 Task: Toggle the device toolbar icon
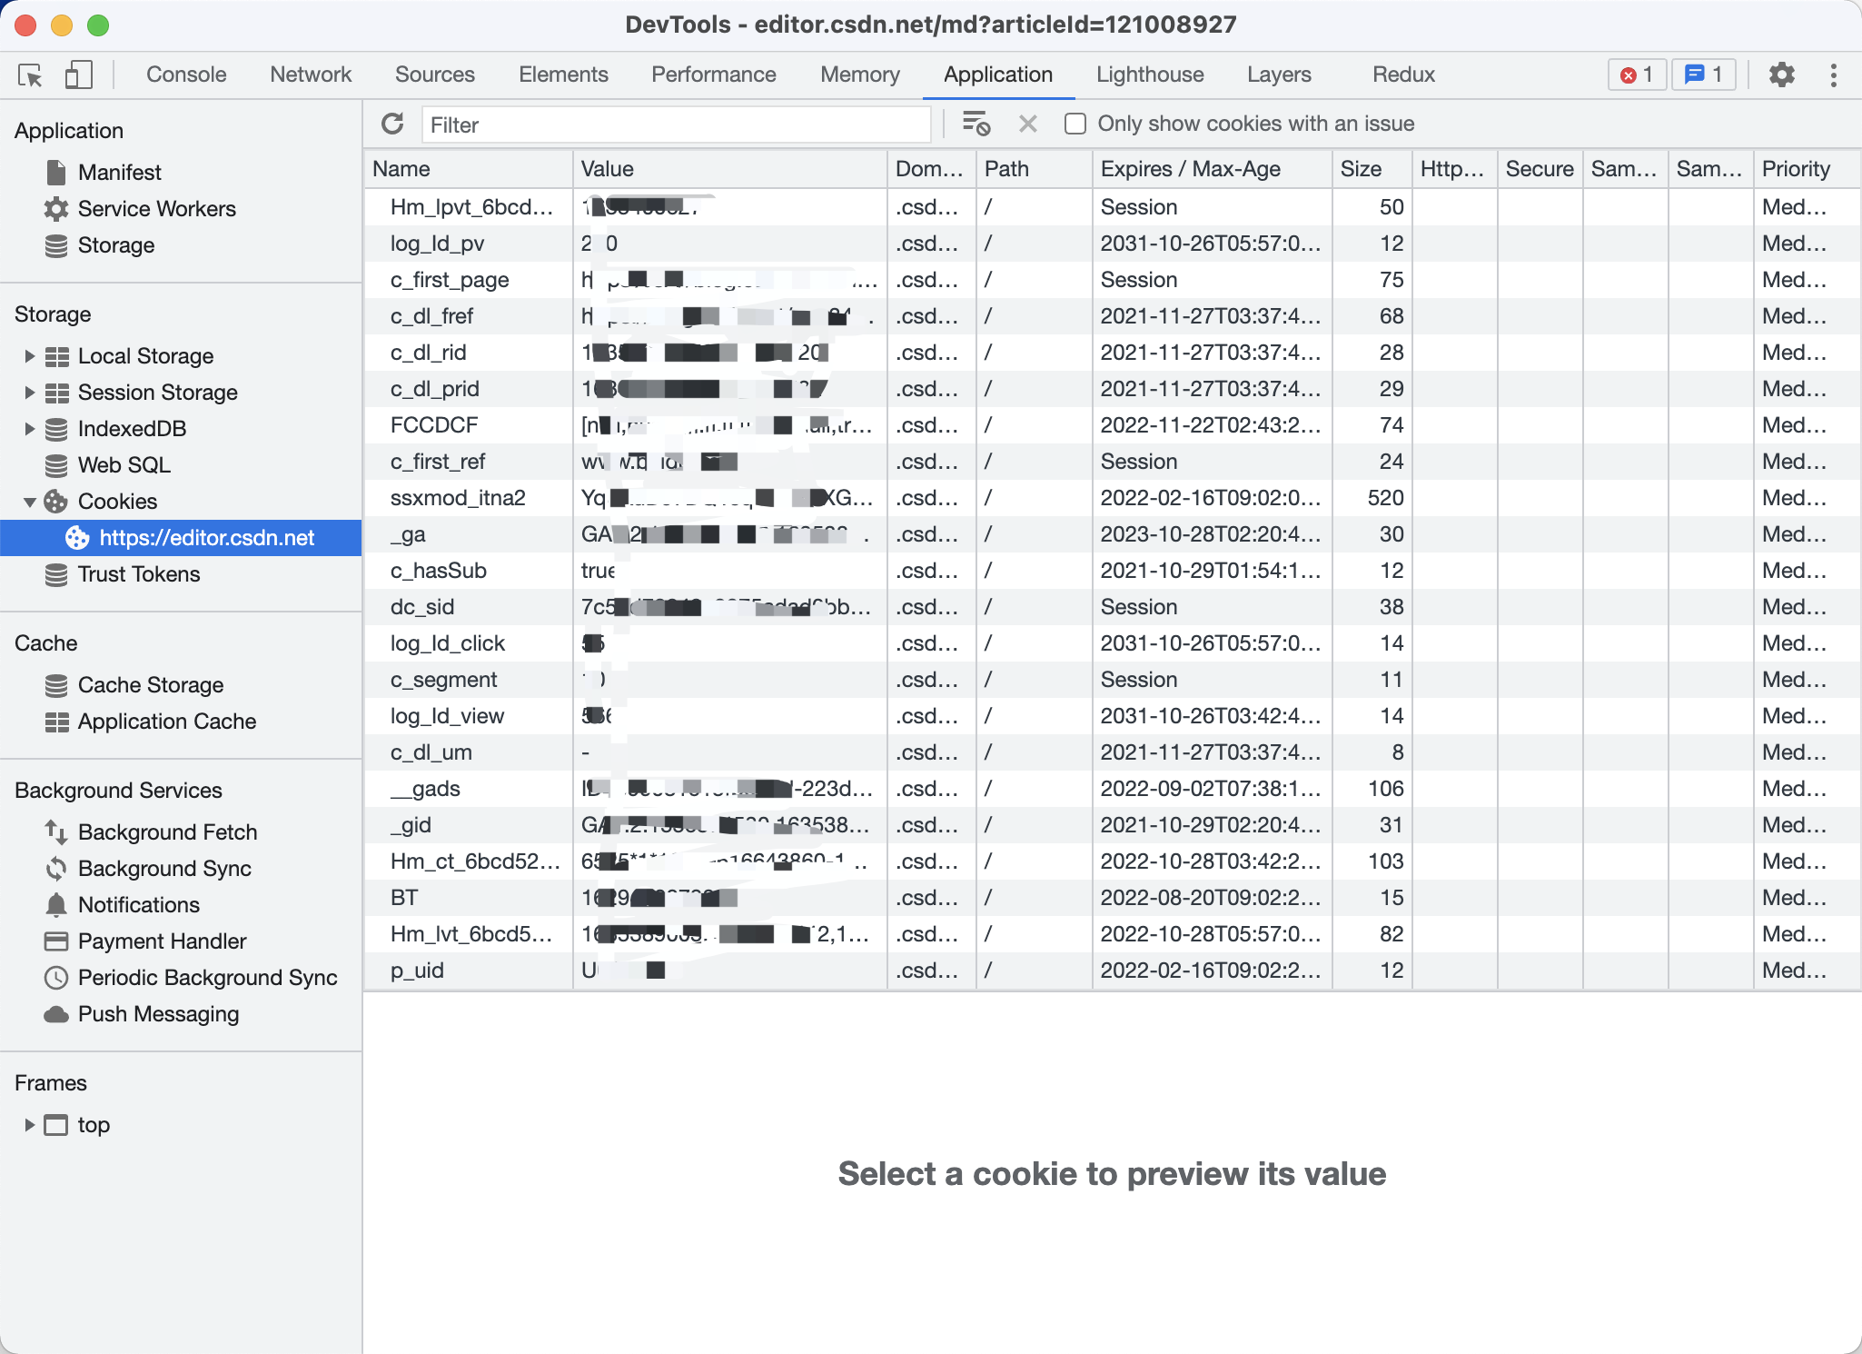[78, 75]
